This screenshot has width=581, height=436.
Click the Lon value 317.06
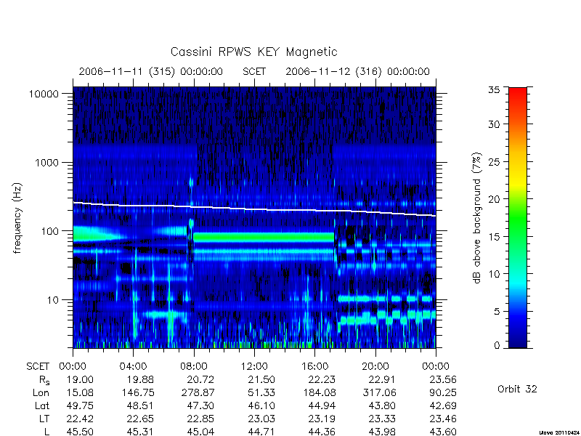click(x=380, y=393)
